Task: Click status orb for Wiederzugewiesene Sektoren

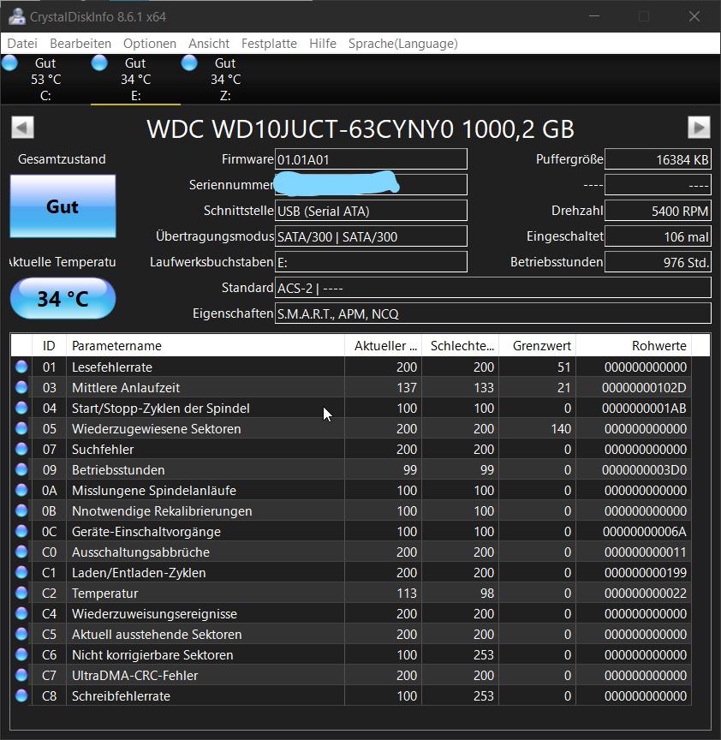Action: [x=21, y=428]
